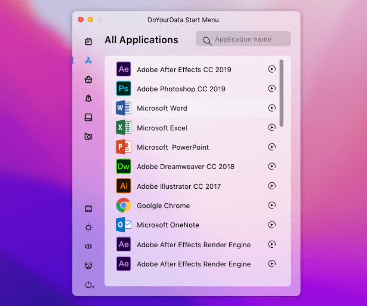The width and height of the screenshot is (367, 306).
Task: Click the Dock display sidebar icon
Action: pos(88,208)
